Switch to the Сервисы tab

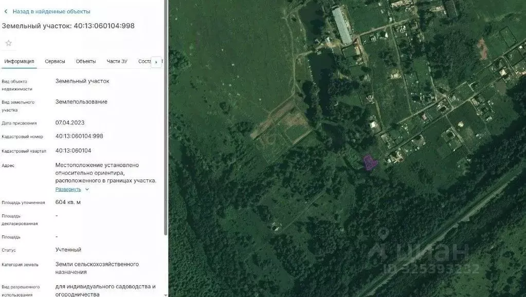(55, 62)
